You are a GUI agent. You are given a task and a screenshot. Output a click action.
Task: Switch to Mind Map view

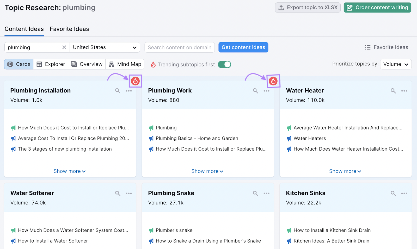pos(125,64)
